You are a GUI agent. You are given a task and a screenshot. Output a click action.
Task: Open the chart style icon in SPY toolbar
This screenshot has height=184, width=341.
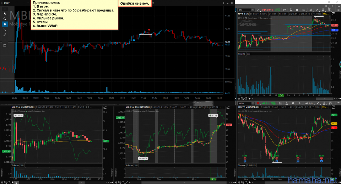[311, 10]
